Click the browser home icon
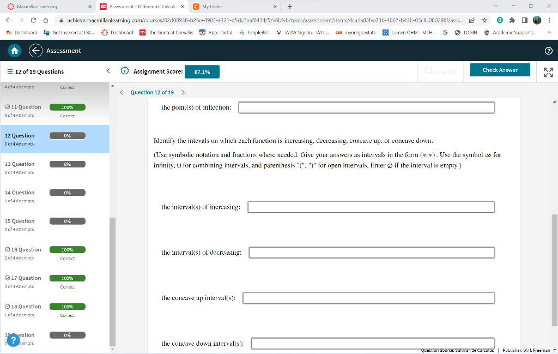The height and width of the screenshot is (354, 558). pyautogui.click(x=46, y=20)
